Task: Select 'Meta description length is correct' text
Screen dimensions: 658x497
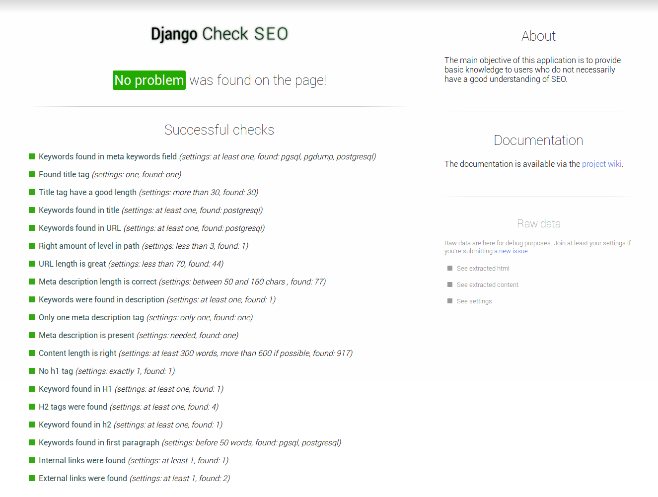Action: [98, 282]
